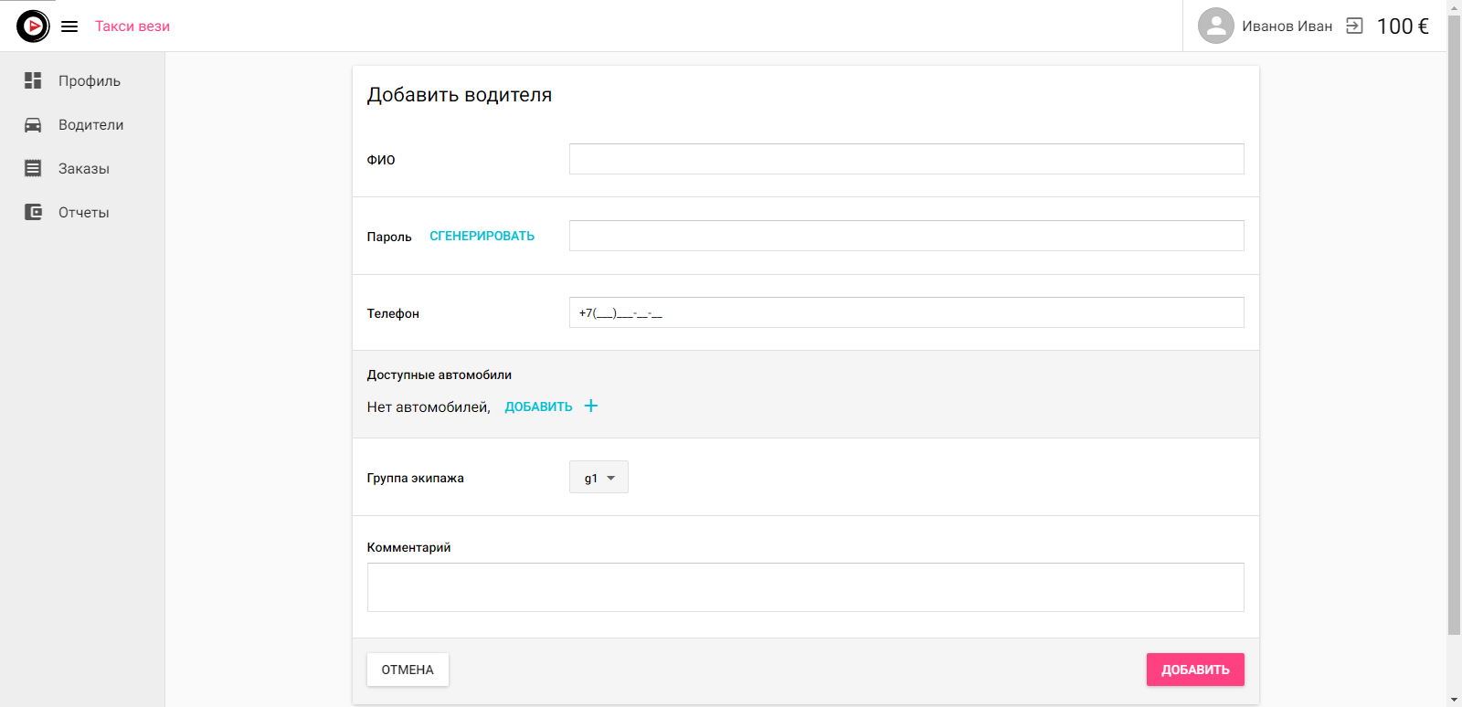Click the logout icon near balance

click(x=1354, y=26)
